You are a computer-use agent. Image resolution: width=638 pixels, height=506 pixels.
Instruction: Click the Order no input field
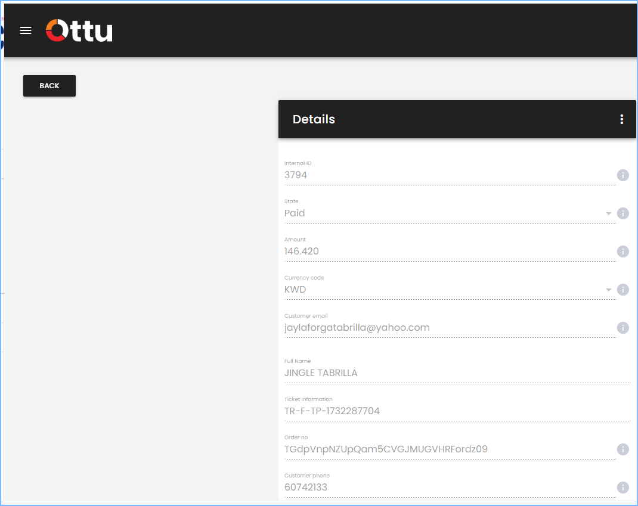pyautogui.click(x=450, y=449)
